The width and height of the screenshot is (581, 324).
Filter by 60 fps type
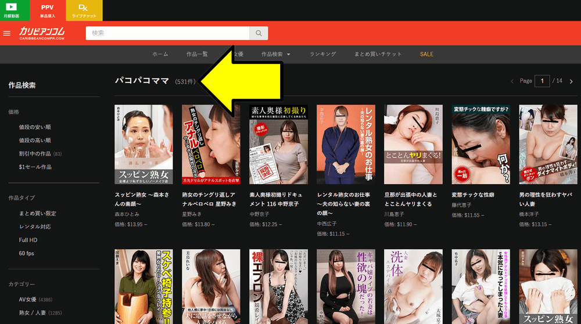(x=26, y=253)
